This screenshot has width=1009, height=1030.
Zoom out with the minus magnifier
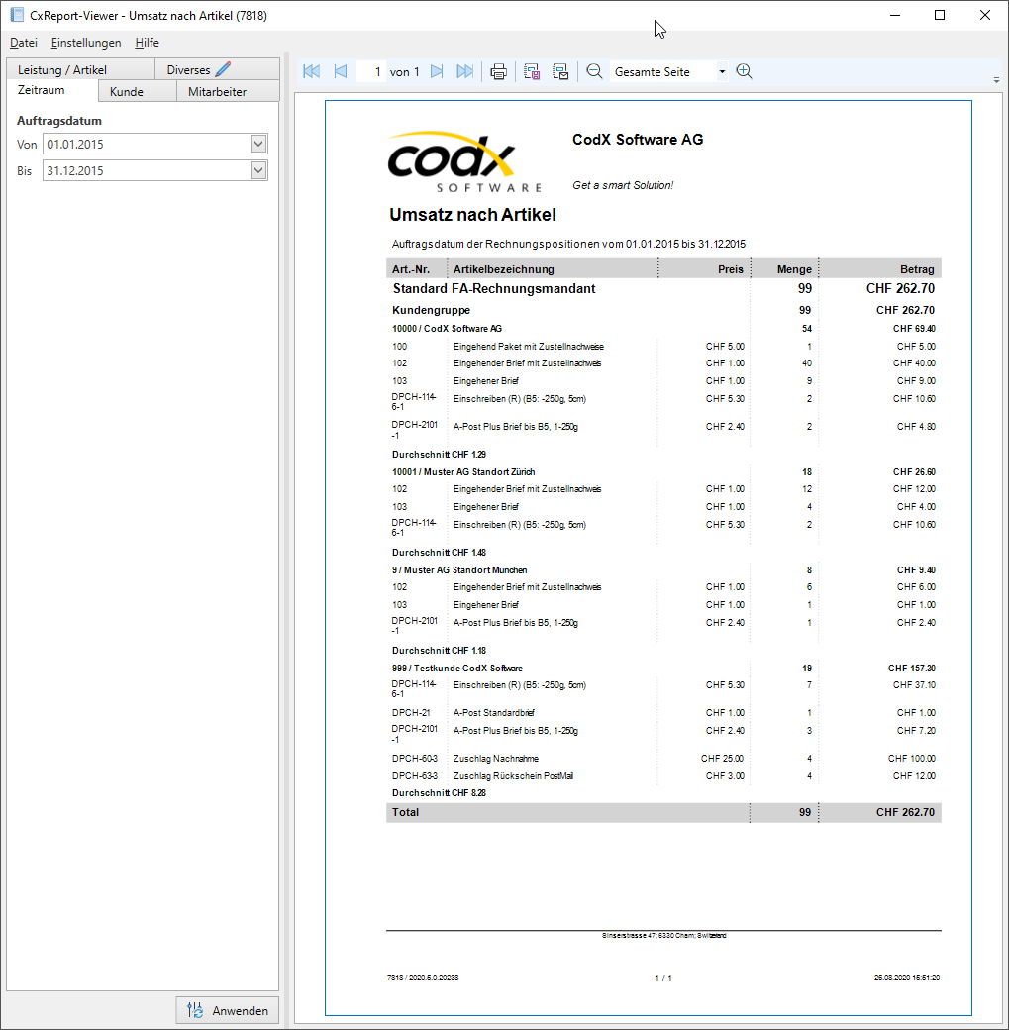click(x=594, y=71)
